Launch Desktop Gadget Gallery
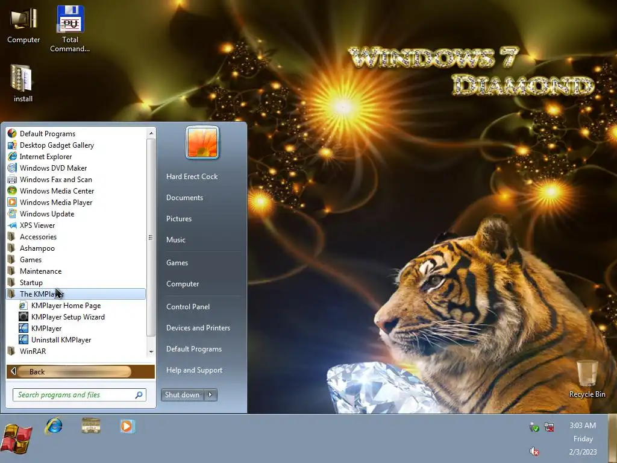The height and width of the screenshot is (463, 617). click(76, 145)
